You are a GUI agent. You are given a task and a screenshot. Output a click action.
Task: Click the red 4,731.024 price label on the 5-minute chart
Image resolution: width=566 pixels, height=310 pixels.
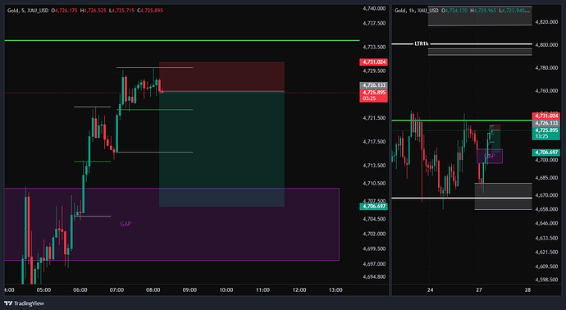[x=373, y=62]
